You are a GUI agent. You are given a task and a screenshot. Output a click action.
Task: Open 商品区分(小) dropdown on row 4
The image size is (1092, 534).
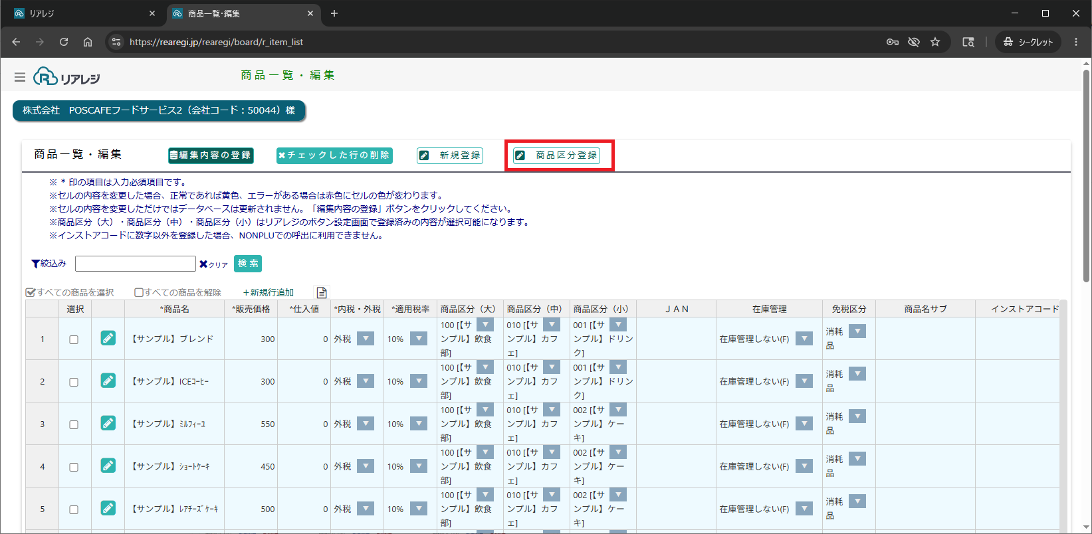click(x=619, y=452)
